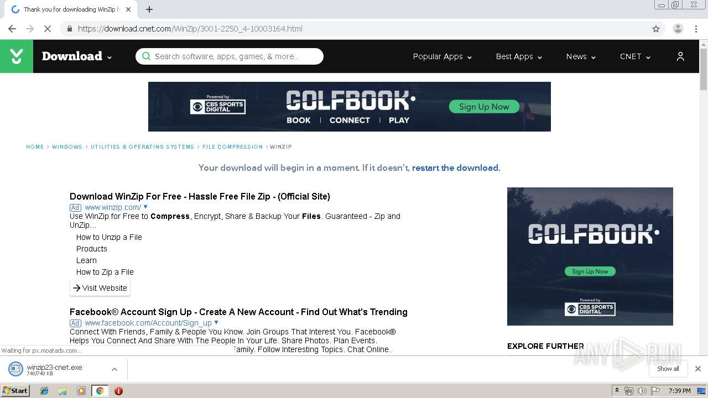Expand the CNET menu
The width and height of the screenshot is (708, 398).
[x=635, y=56]
